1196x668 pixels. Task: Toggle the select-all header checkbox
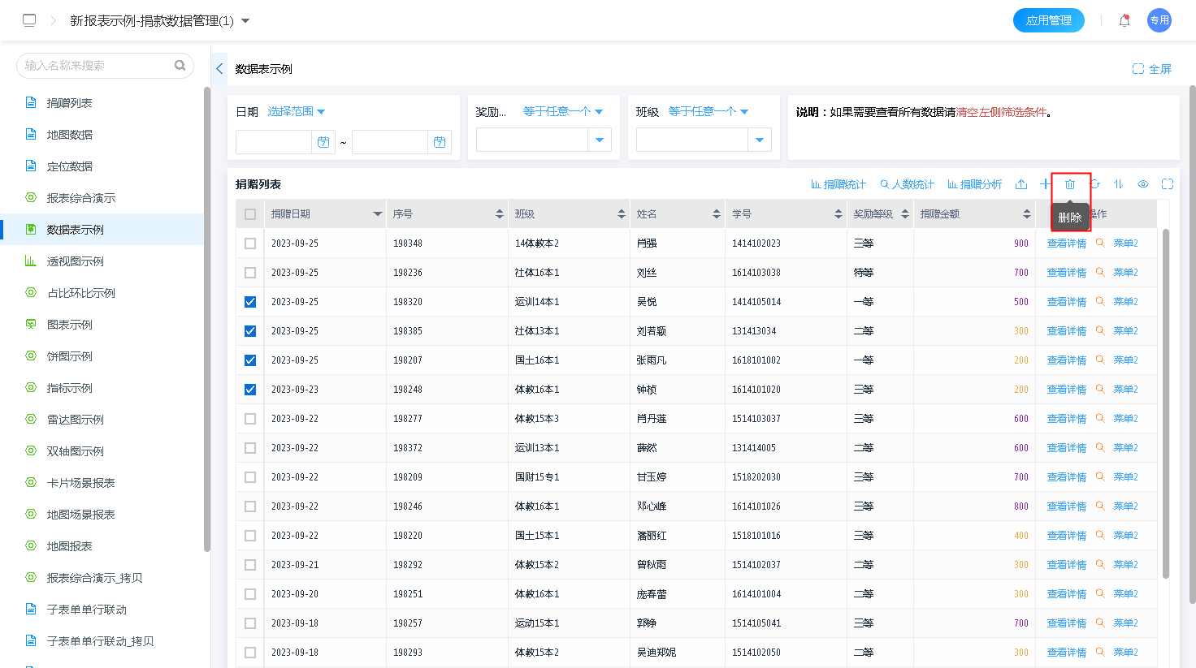(250, 214)
